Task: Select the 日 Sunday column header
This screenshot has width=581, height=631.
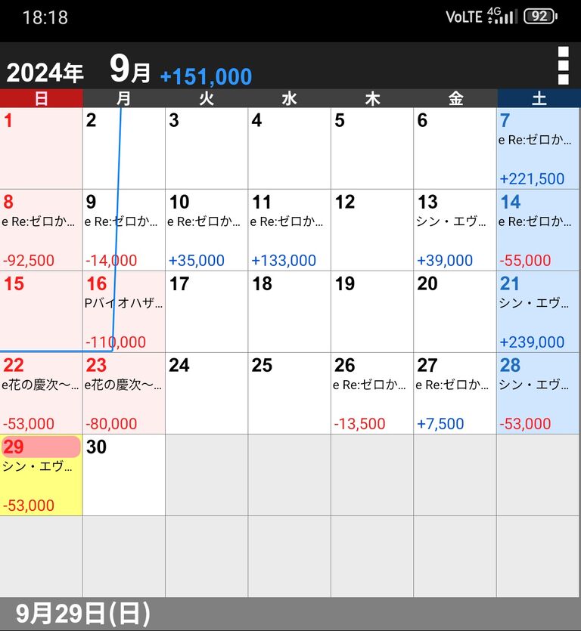Action: [x=41, y=98]
